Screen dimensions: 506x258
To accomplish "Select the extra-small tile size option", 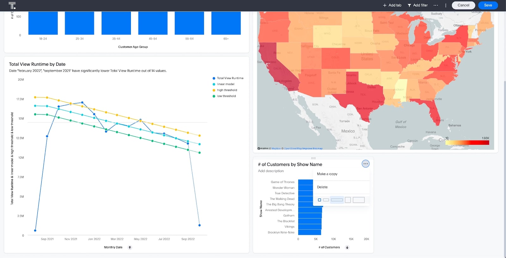I will (319, 200).
